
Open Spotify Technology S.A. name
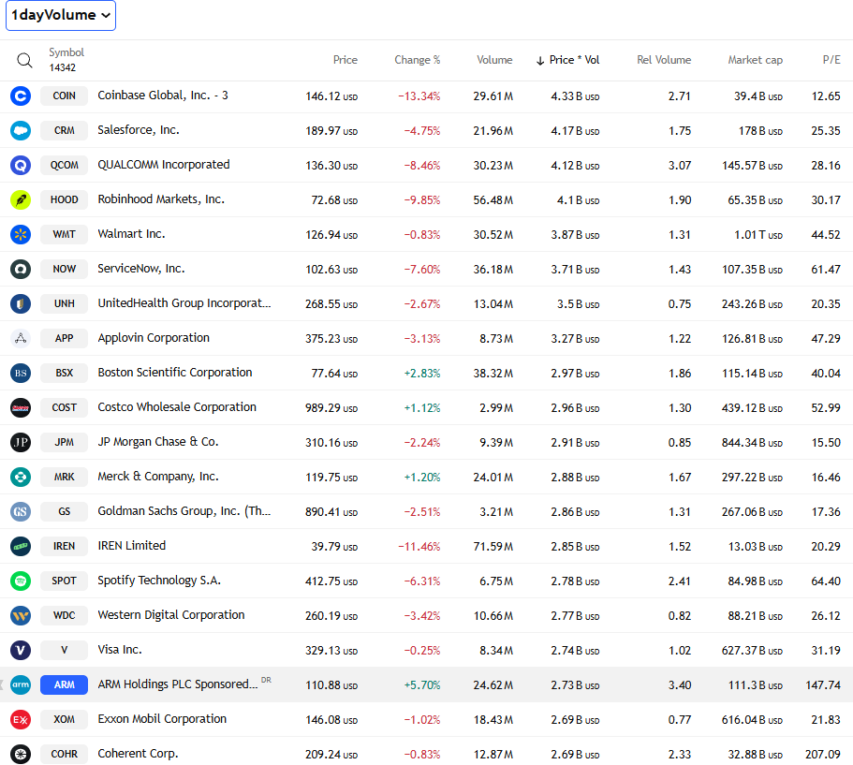[x=159, y=581]
